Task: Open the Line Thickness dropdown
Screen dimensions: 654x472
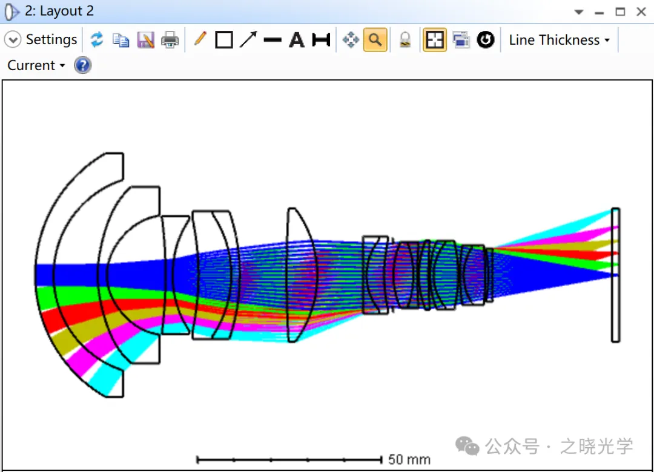Action: (x=559, y=41)
